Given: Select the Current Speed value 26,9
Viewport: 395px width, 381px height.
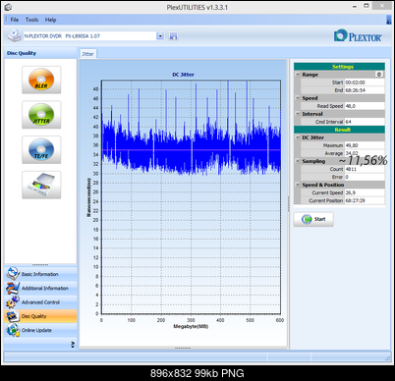Looking at the screenshot, I should click(x=365, y=192).
